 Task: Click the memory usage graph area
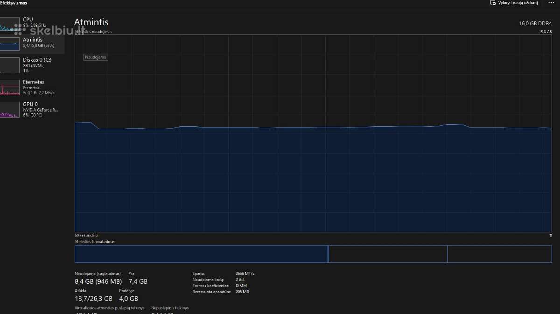click(x=313, y=133)
